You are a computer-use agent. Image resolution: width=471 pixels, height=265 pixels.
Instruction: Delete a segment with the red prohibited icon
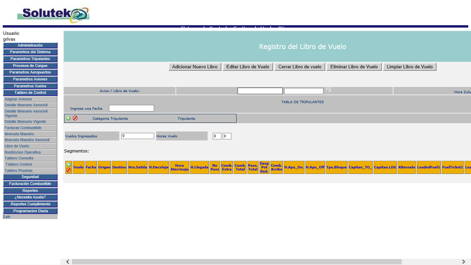pyautogui.click(x=69, y=170)
